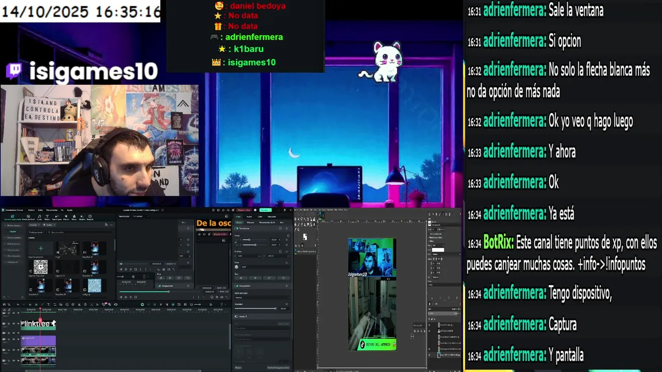Expand Medios globales in Filmora sidebar
The width and height of the screenshot is (662, 372).
coord(13,238)
